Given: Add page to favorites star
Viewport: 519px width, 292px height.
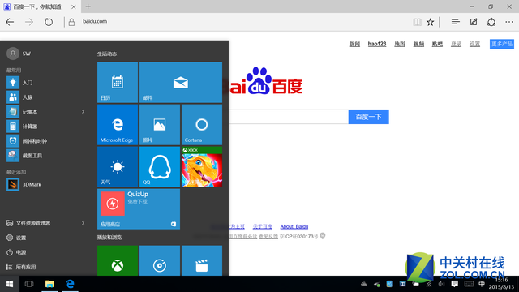Looking at the screenshot, I should (431, 22).
